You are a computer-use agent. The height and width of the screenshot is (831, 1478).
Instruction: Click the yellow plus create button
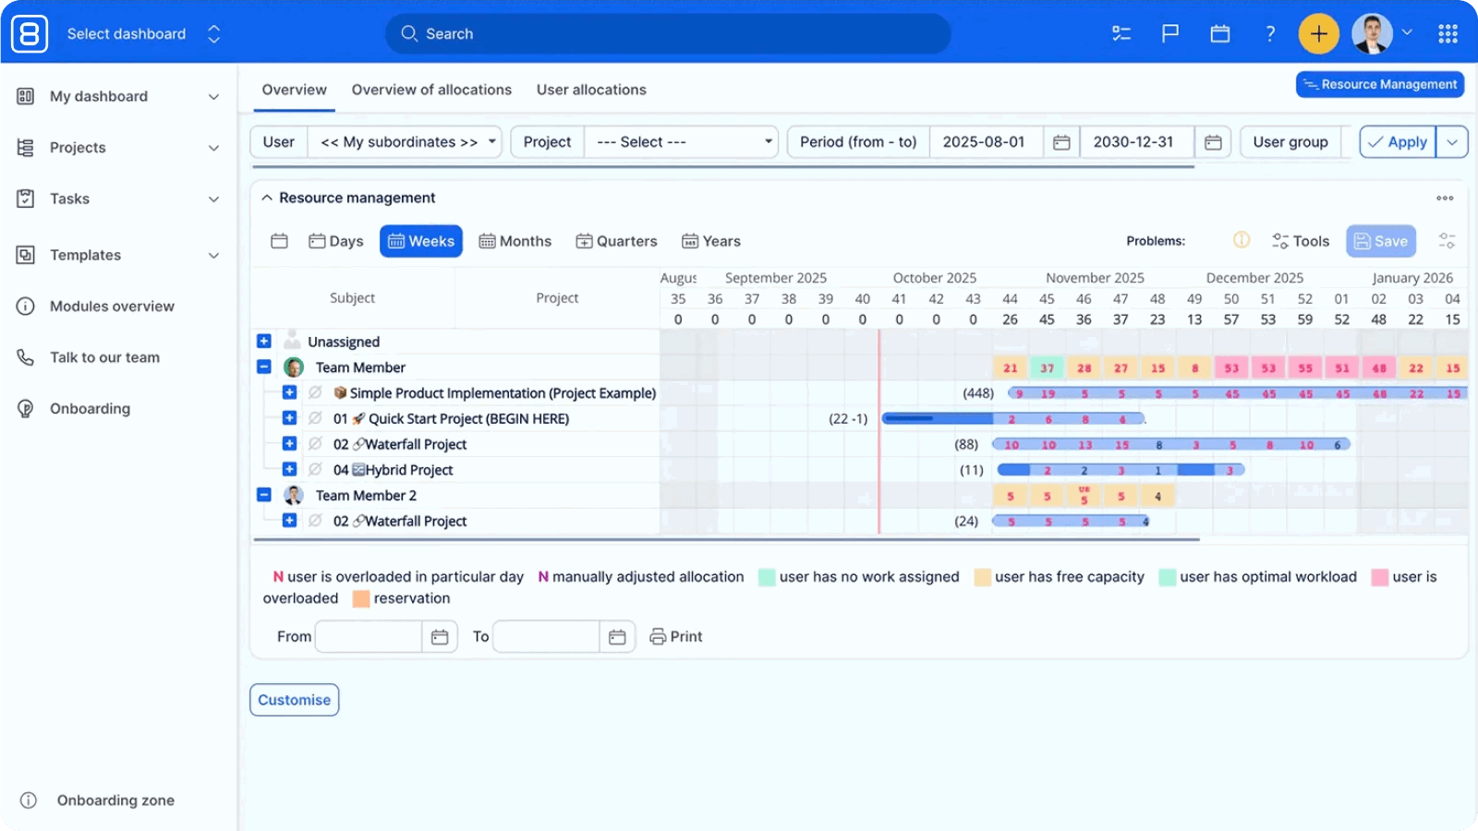[x=1318, y=34]
